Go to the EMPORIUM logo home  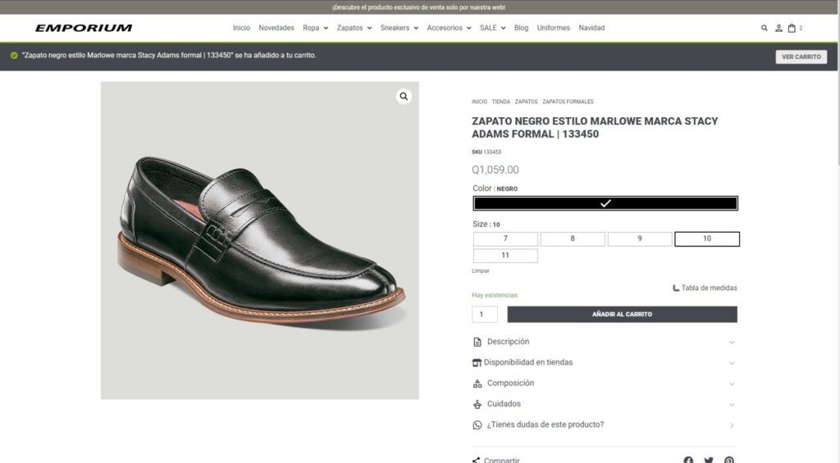coord(84,28)
